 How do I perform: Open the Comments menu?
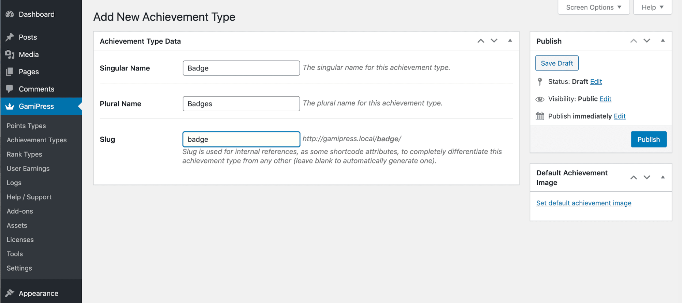41,89
